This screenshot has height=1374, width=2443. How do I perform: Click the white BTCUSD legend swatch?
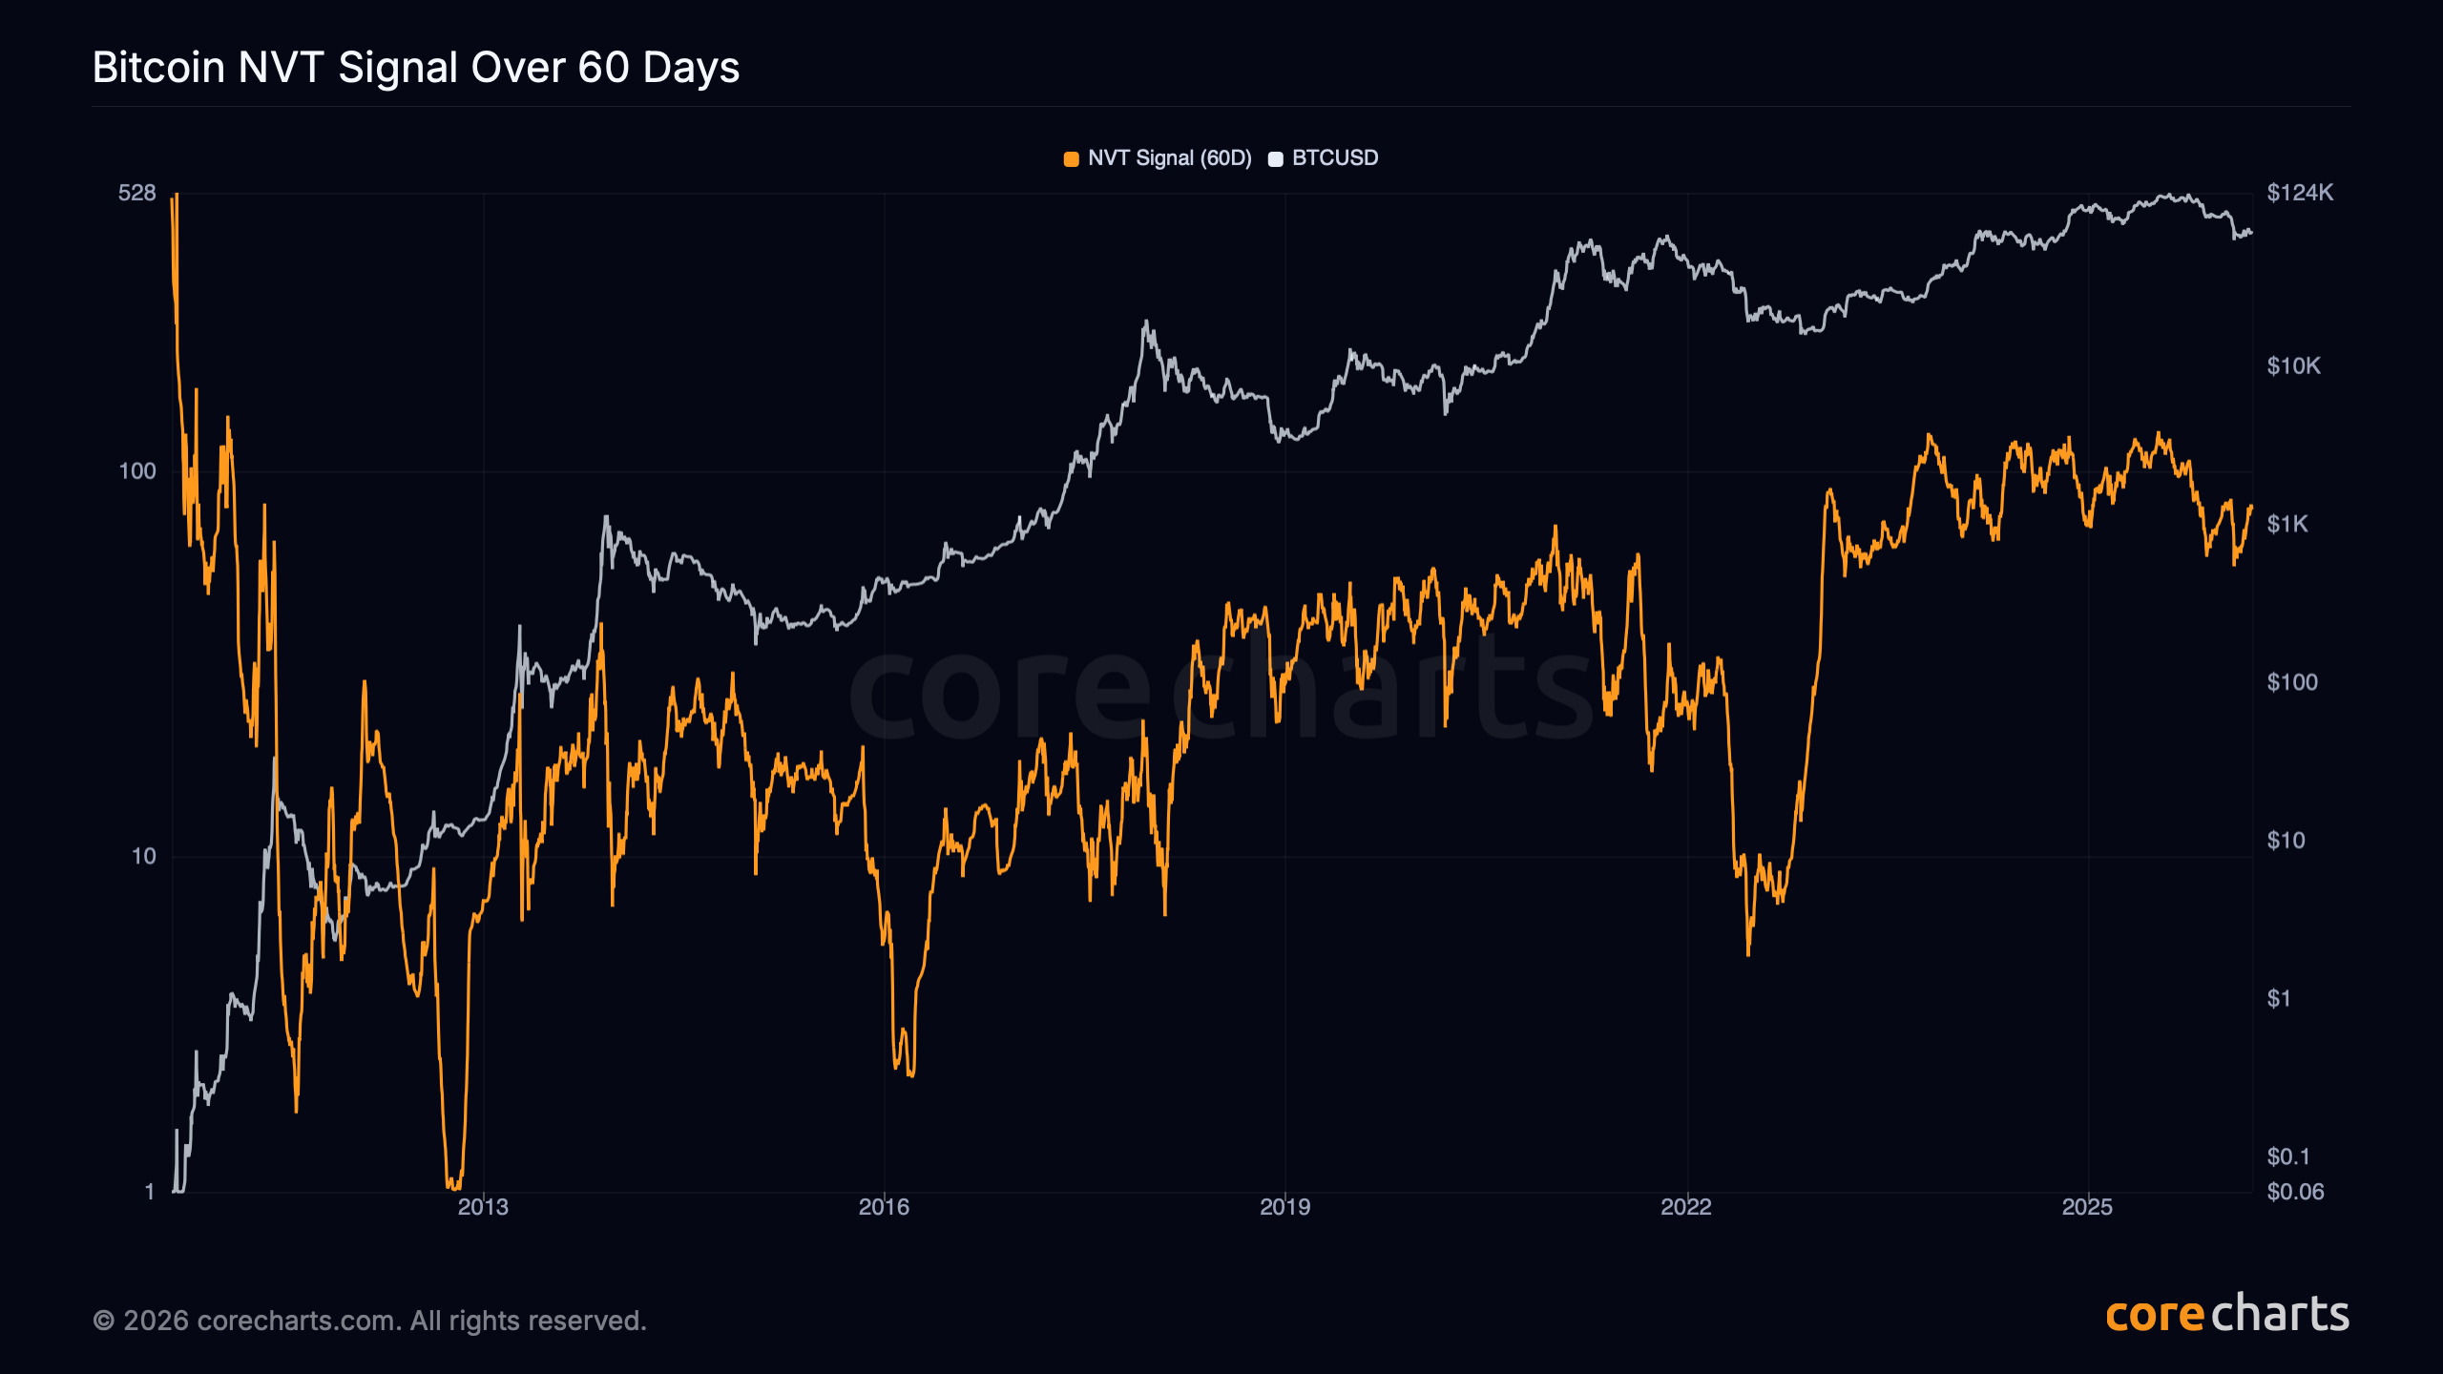[x=1275, y=159]
